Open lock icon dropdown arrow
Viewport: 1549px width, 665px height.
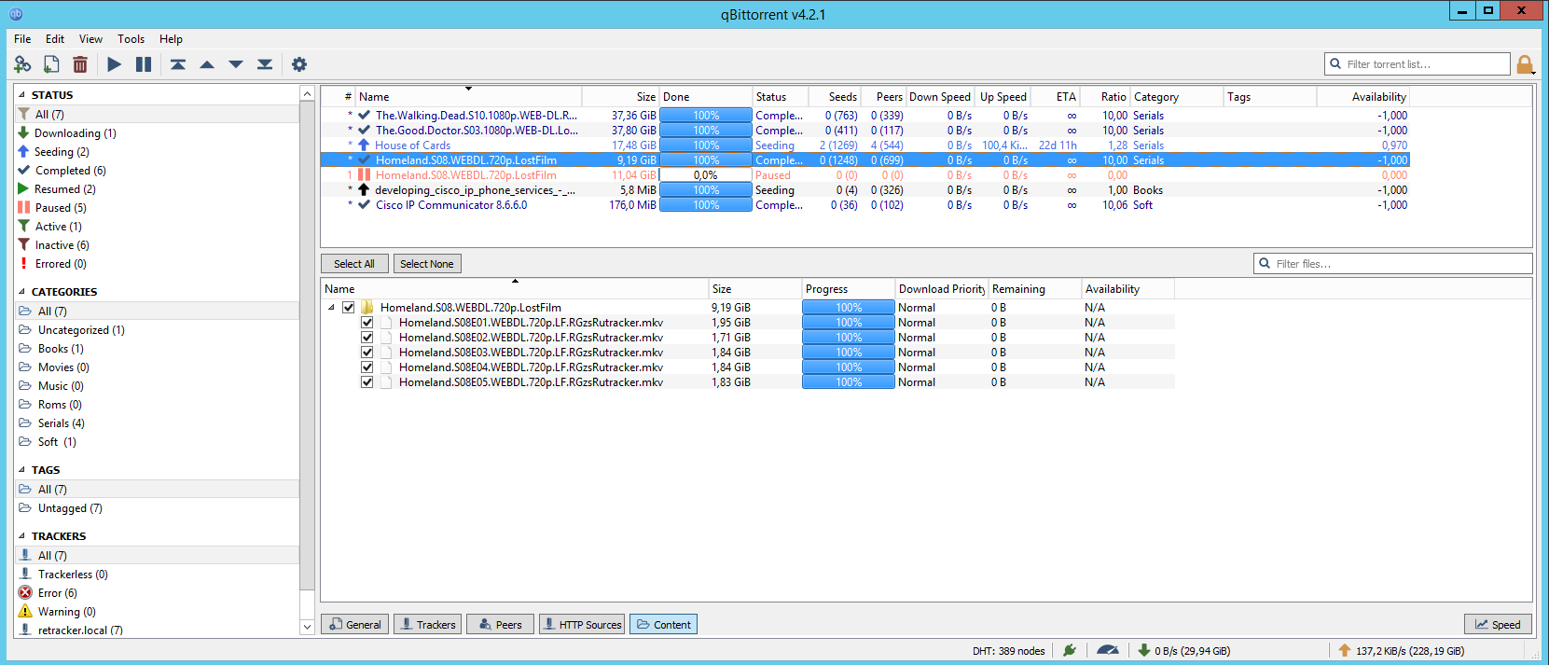click(1534, 73)
